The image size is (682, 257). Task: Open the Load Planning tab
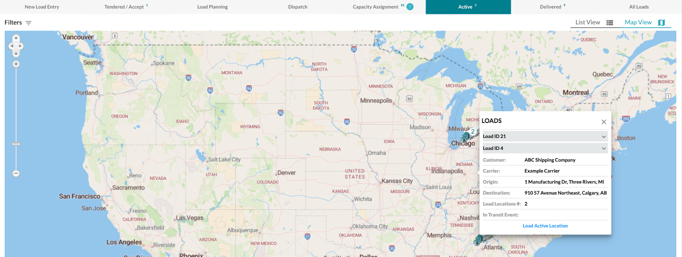(x=212, y=7)
